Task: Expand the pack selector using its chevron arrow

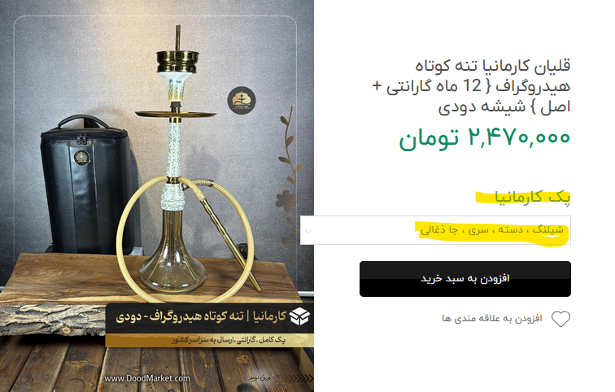Action: (308, 231)
